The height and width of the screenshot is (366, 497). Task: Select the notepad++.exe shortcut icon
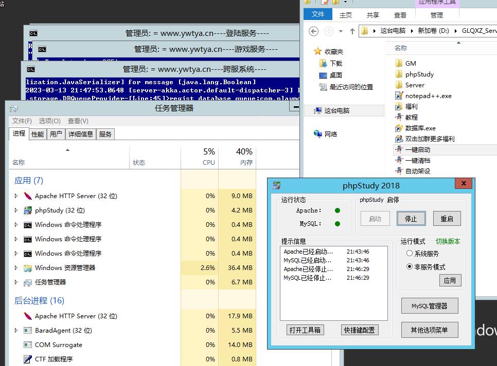[399, 95]
